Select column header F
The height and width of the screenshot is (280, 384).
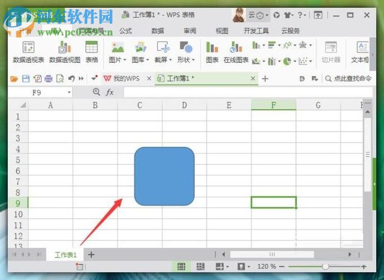(274, 105)
